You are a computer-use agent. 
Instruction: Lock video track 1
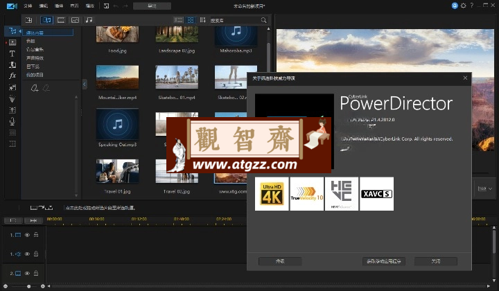tap(36, 235)
